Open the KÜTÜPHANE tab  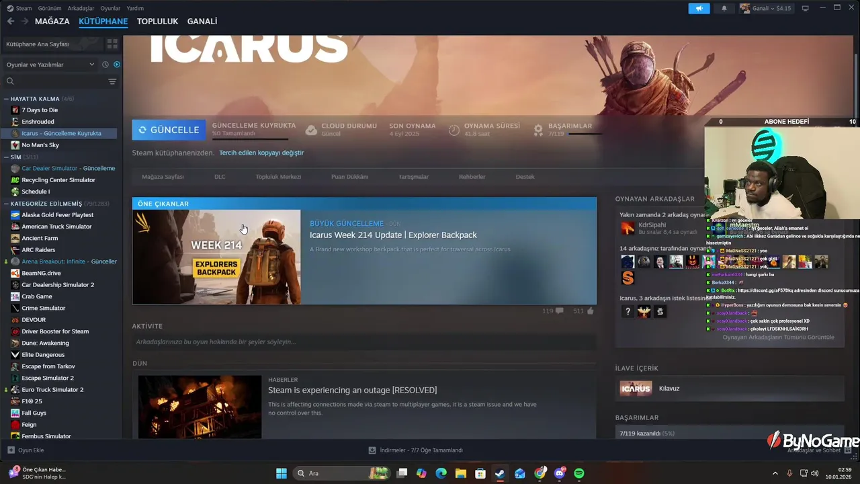point(103,22)
